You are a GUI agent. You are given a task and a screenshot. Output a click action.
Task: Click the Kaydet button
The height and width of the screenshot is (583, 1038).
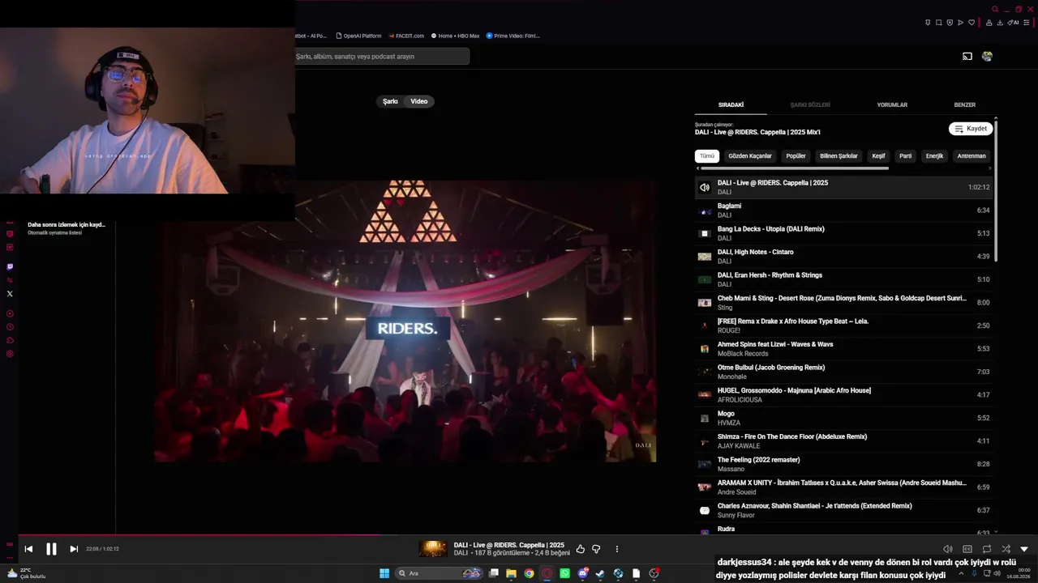click(x=971, y=129)
